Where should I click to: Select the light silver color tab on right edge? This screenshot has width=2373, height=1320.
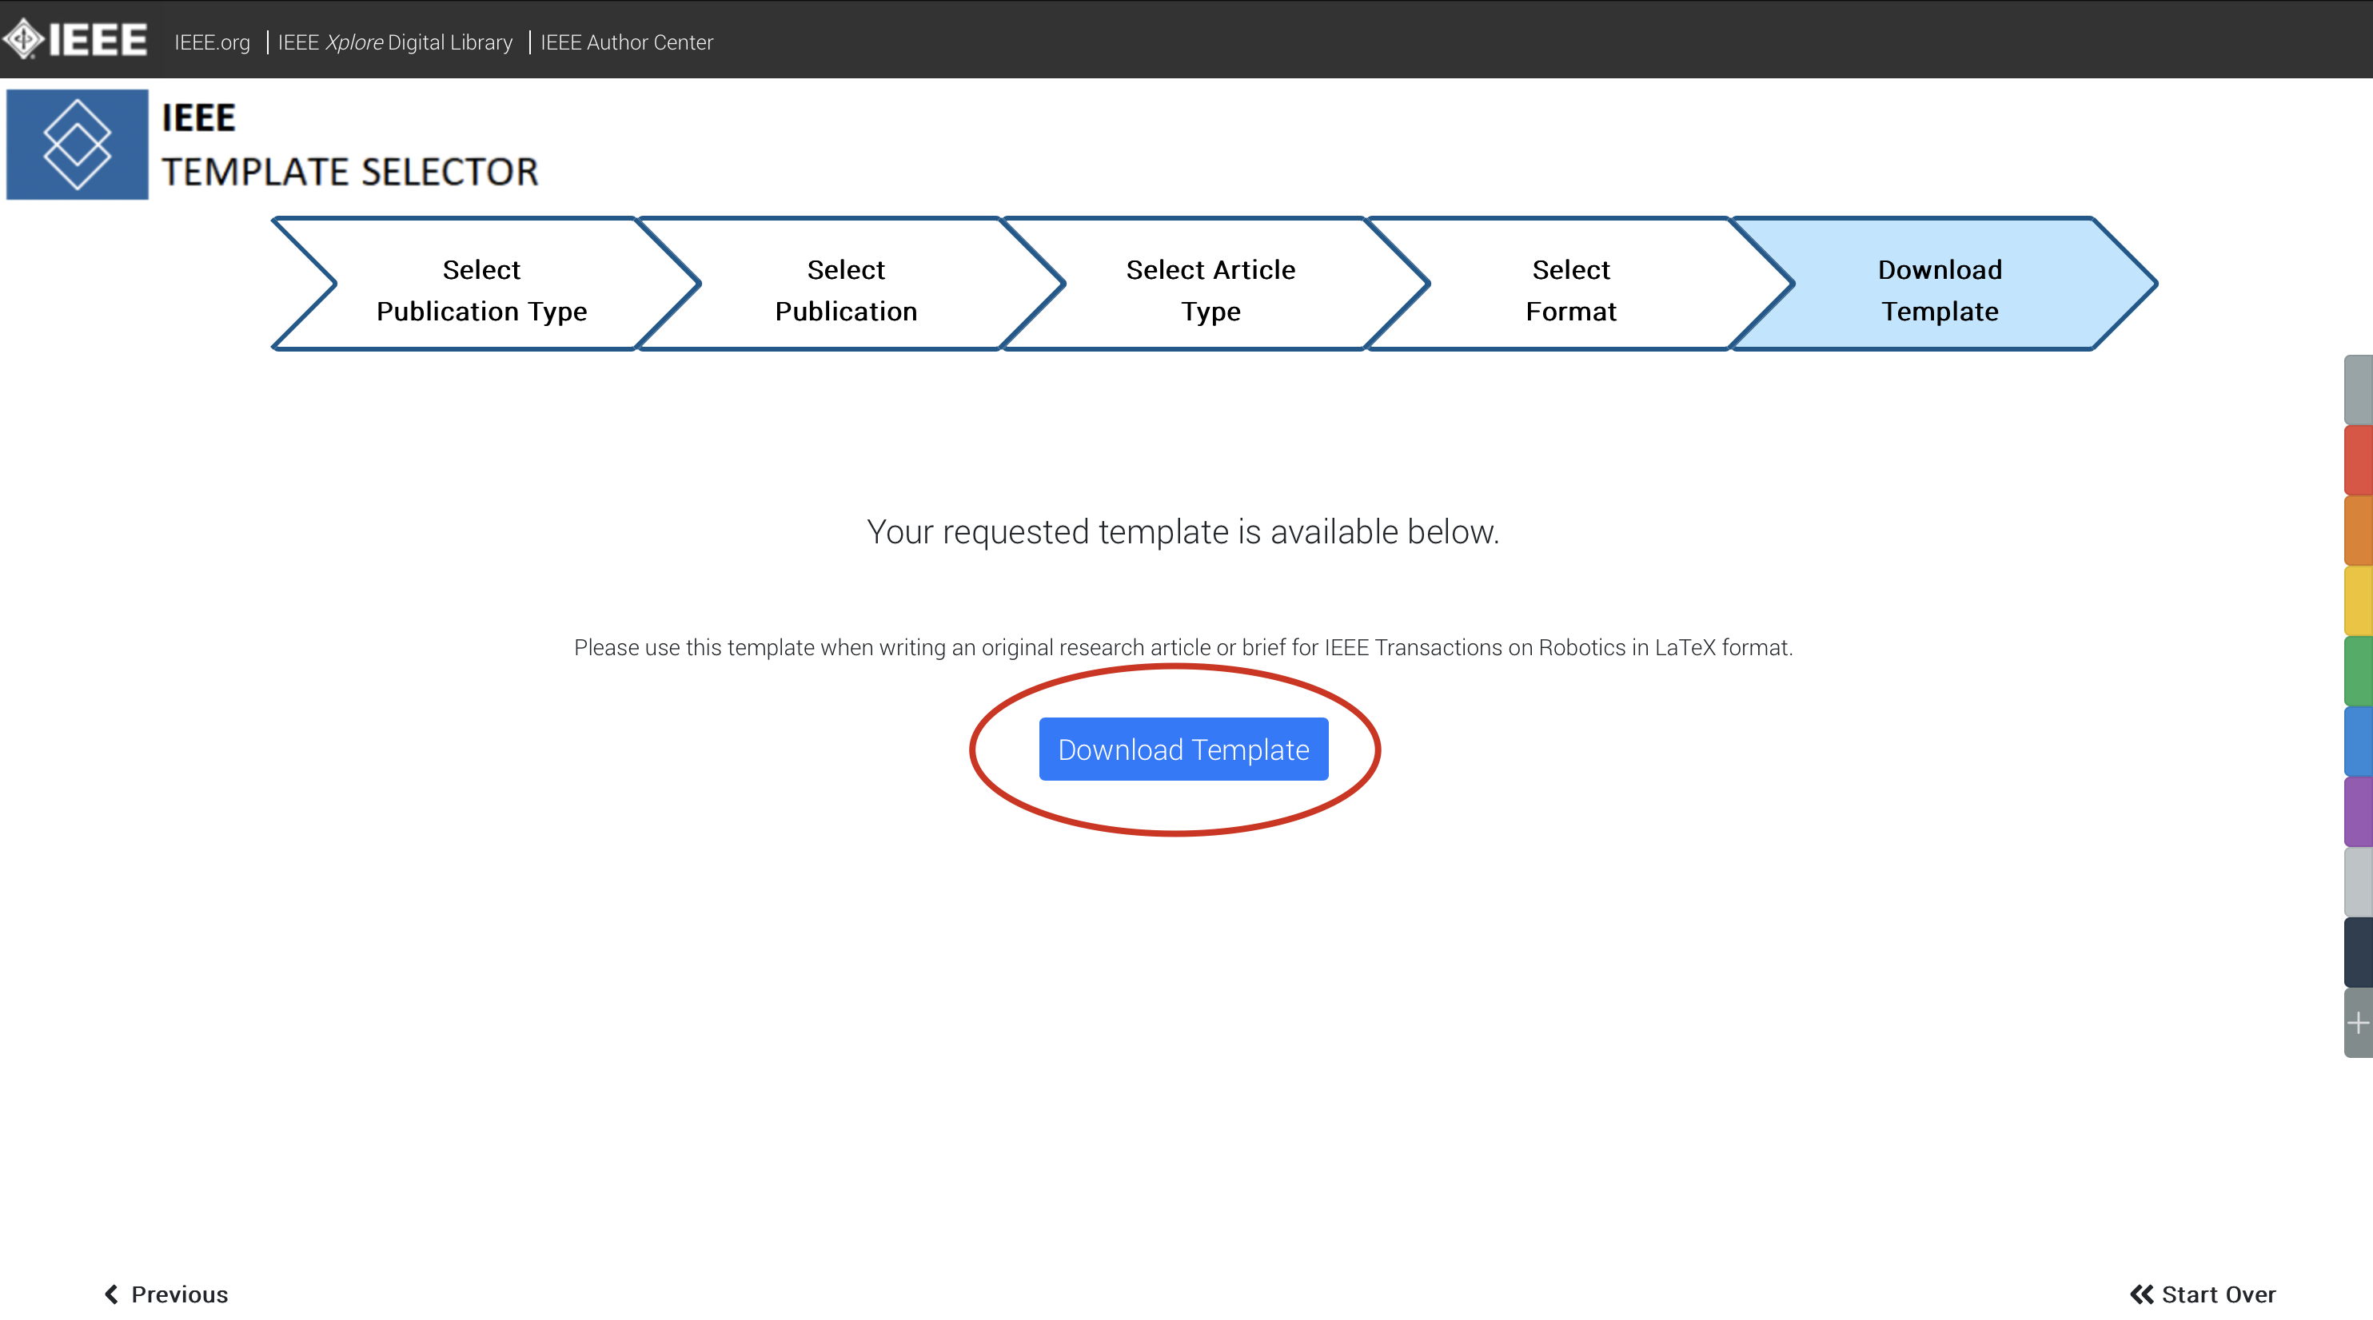coord(2359,882)
